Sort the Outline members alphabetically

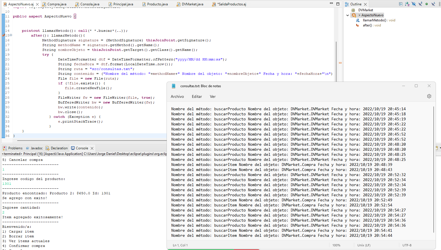407,4
